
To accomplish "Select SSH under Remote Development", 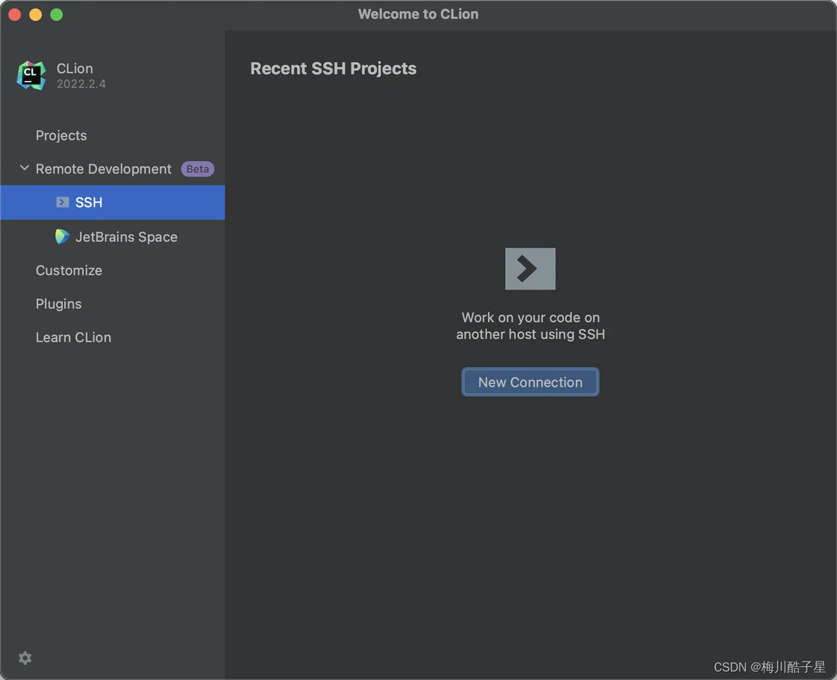I will point(89,202).
